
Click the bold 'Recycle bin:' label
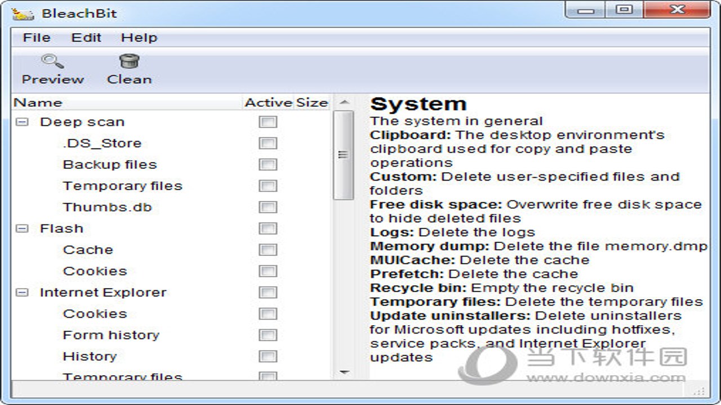pyautogui.click(x=419, y=288)
